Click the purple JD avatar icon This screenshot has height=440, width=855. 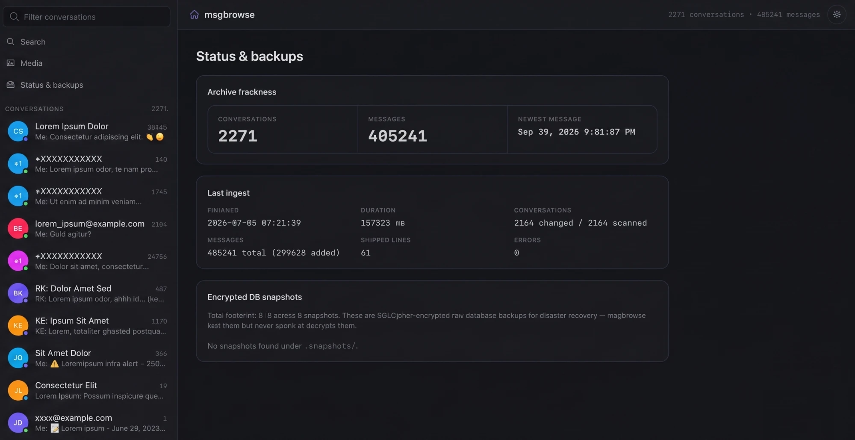pyautogui.click(x=18, y=423)
